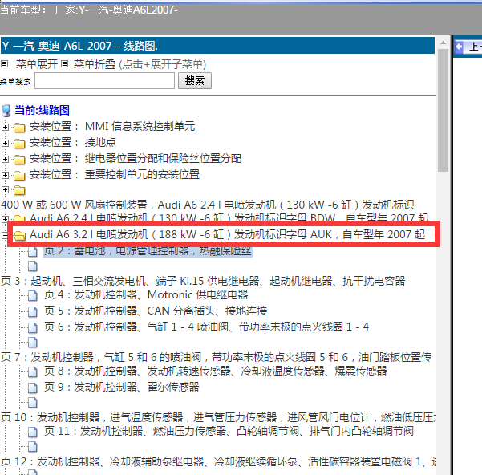Open 页 12: 冷却液辅助泵继电器 page
This screenshot has height=475, width=482.
point(218,462)
